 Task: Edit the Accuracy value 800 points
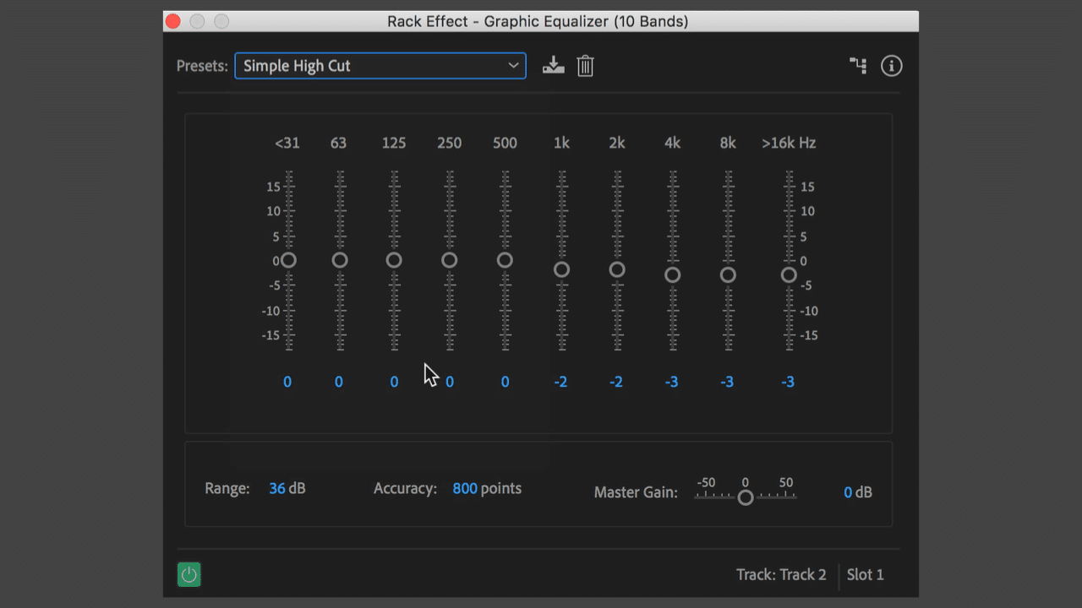487,489
